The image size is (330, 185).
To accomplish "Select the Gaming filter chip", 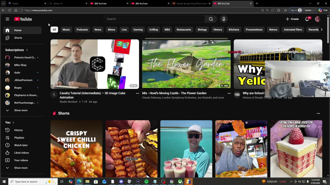I will coord(138,30).
